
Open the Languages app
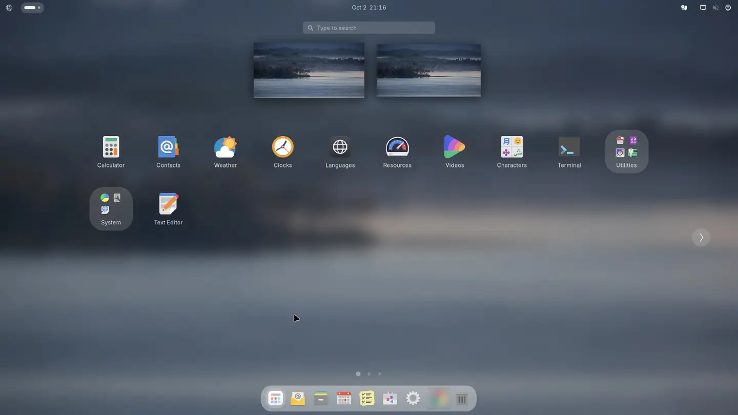point(340,152)
